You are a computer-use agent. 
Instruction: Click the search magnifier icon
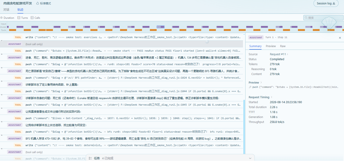306,18
